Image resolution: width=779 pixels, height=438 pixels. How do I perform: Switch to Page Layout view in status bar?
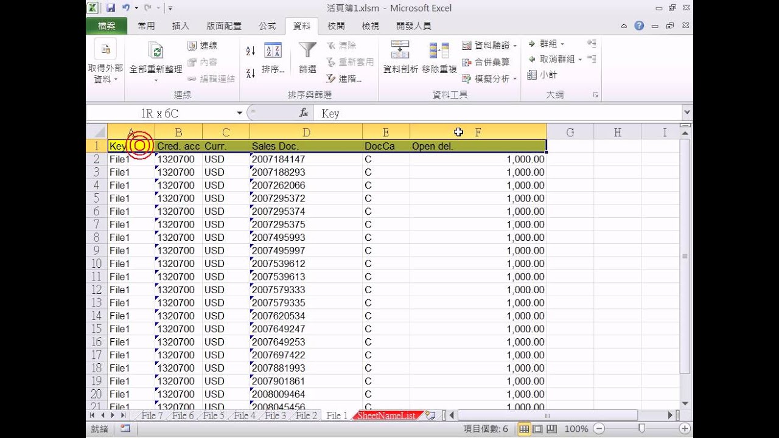537,429
